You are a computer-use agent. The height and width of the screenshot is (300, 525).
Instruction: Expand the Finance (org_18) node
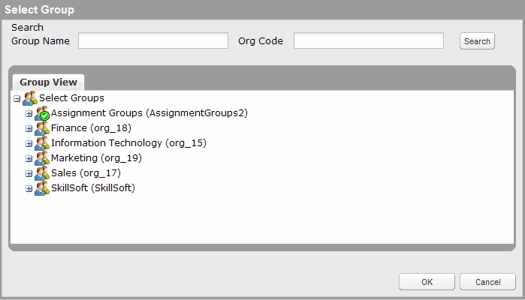point(29,129)
